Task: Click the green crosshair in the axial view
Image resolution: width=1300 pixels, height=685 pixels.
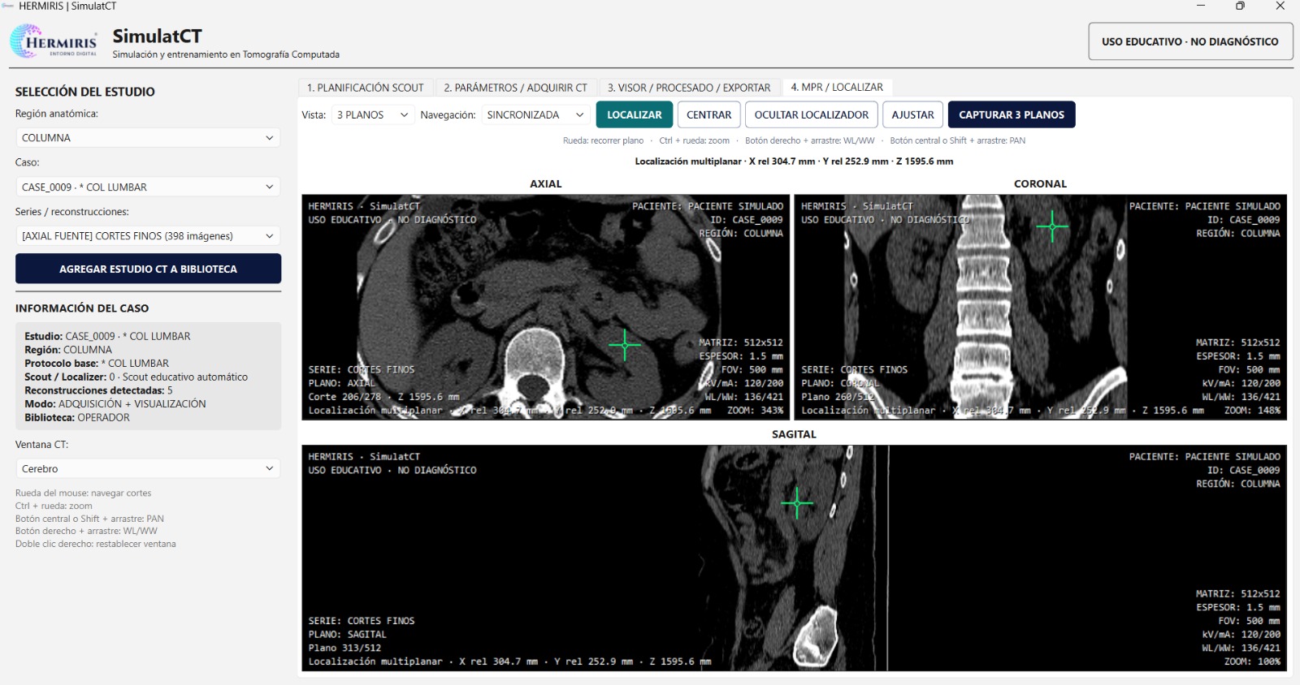Action: [x=625, y=345]
